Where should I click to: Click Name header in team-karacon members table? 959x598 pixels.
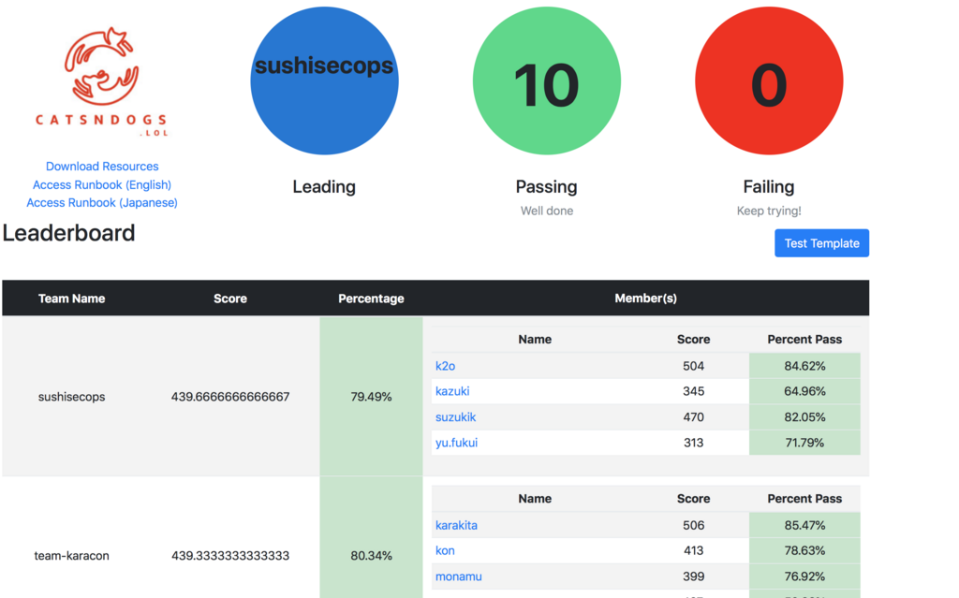535,498
